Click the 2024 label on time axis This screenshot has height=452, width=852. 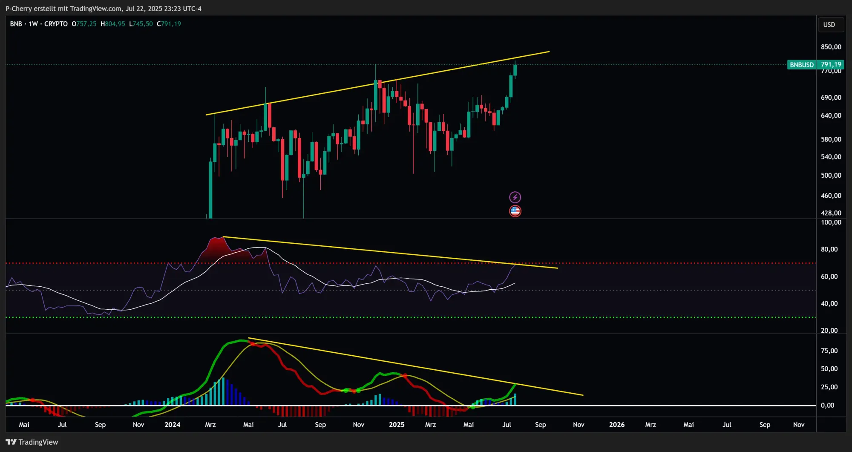(x=172, y=425)
